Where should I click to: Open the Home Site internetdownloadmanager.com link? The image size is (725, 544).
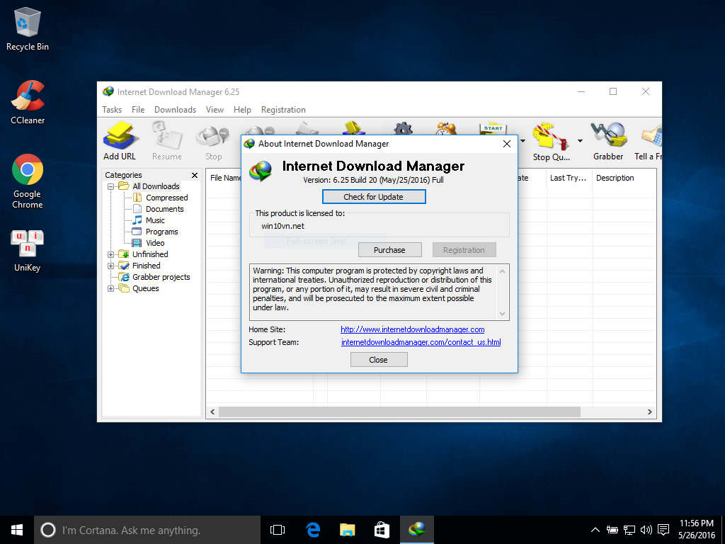tap(413, 329)
